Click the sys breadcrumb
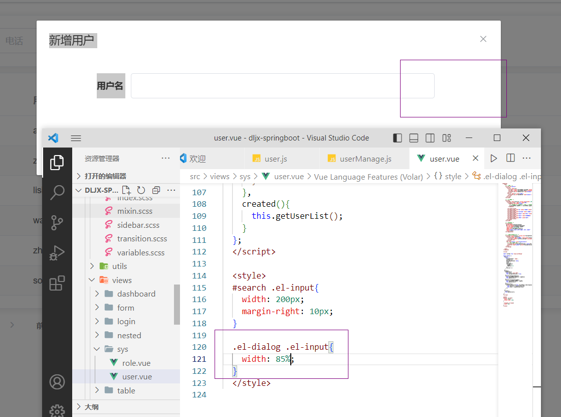The width and height of the screenshot is (561, 417). click(x=245, y=177)
